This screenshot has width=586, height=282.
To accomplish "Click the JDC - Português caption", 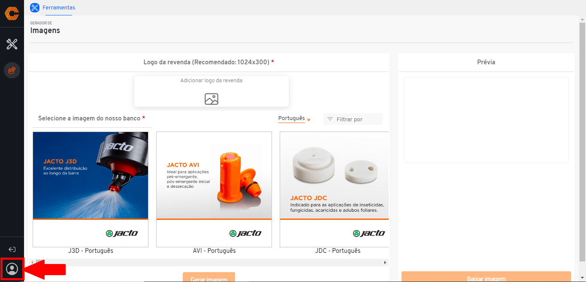I will 338,251.
